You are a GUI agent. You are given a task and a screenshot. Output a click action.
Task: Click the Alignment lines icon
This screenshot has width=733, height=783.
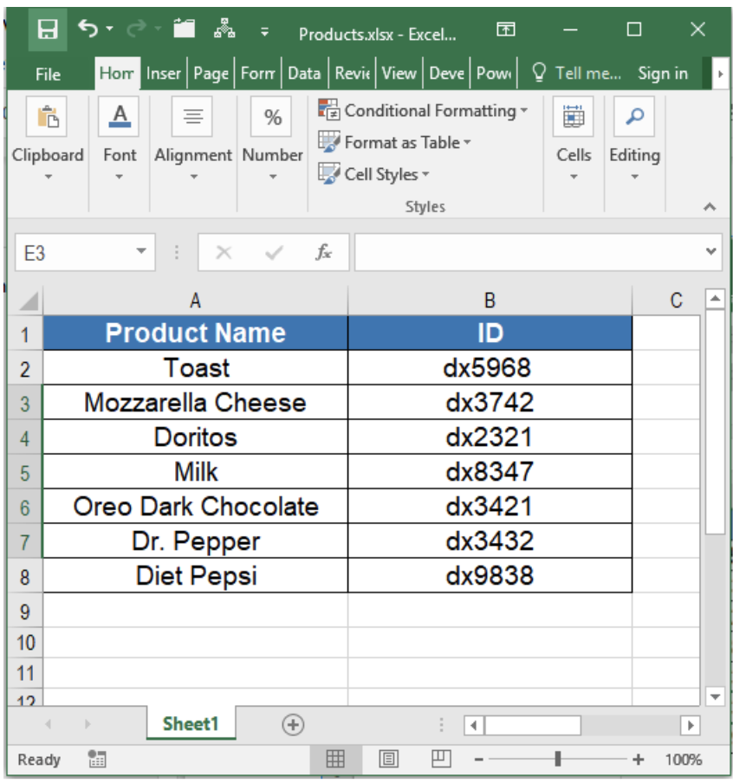click(192, 116)
